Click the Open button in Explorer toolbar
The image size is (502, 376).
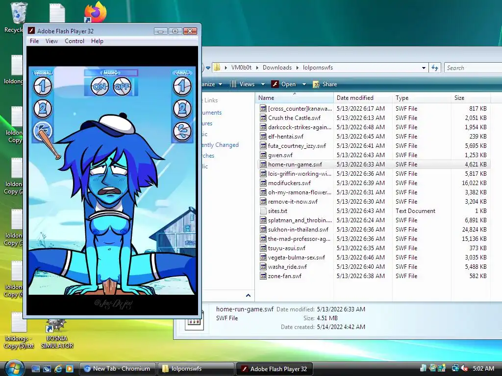coord(284,84)
